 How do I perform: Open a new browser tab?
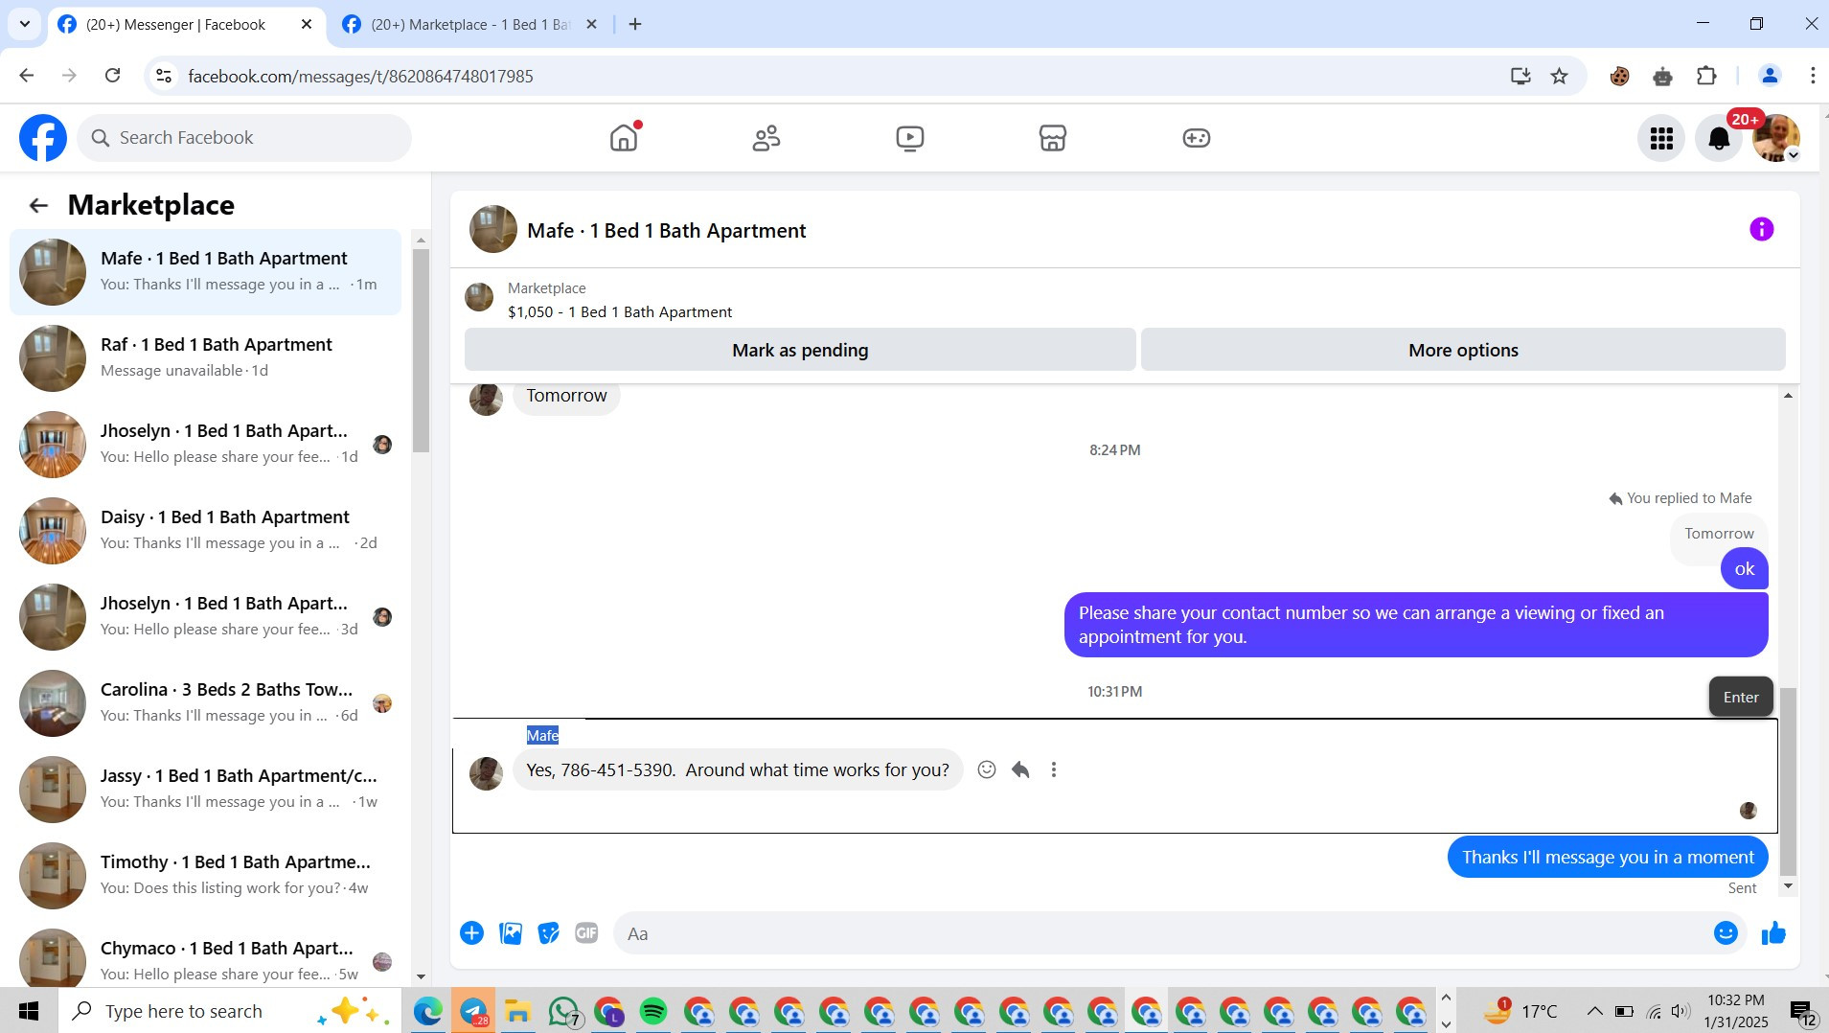tap(635, 25)
